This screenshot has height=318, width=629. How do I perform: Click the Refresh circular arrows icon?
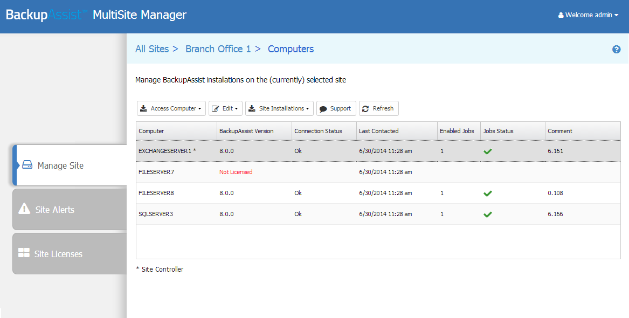tap(365, 108)
